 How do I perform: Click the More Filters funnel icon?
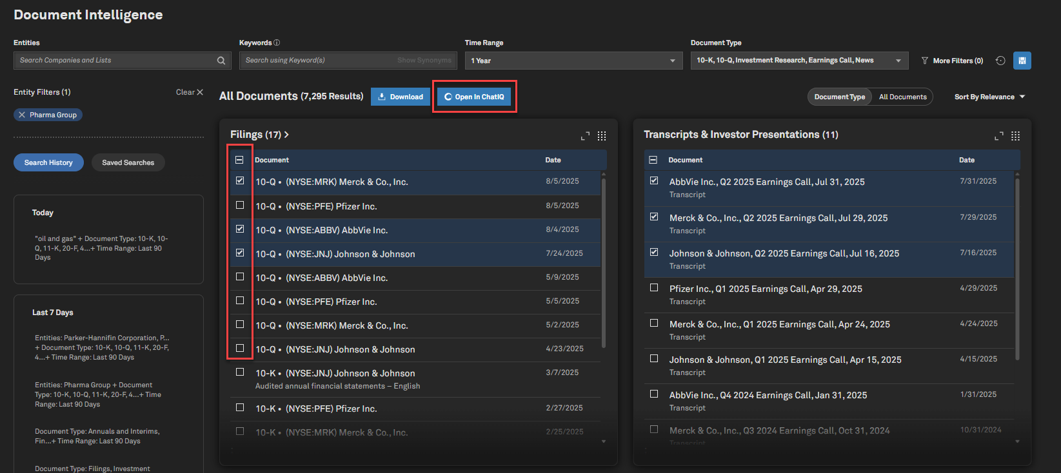click(925, 61)
